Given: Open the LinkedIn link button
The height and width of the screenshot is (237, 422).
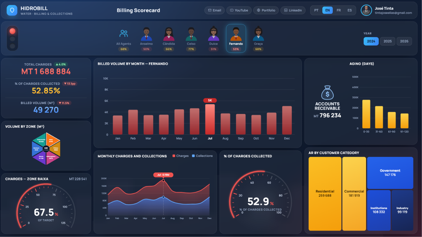Looking at the screenshot, I should click(293, 11).
